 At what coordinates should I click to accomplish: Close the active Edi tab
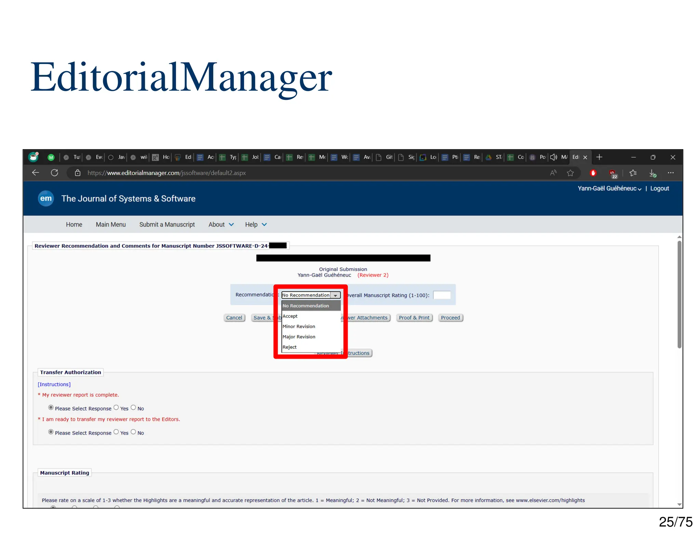585,157
